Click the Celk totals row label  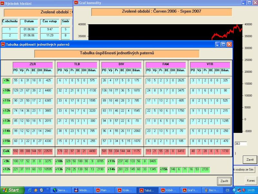6,151
